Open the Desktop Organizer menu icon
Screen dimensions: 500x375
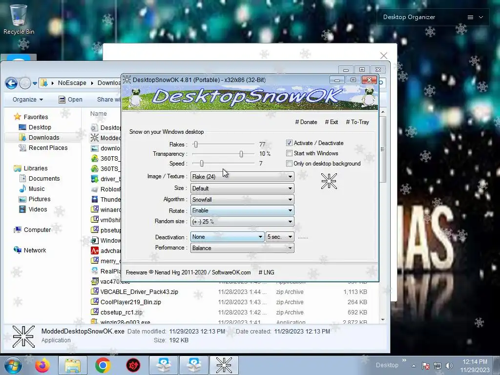(x=470, y=17)
